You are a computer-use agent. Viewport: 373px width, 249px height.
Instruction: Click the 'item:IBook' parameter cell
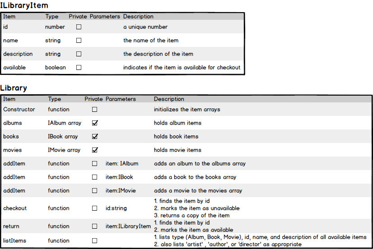point(119,177)
